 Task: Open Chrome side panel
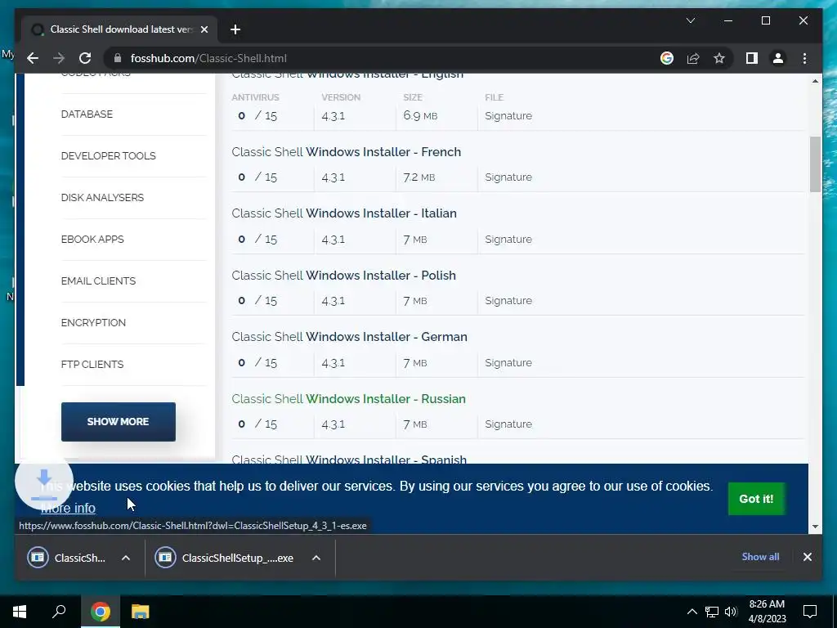point(752,58)
